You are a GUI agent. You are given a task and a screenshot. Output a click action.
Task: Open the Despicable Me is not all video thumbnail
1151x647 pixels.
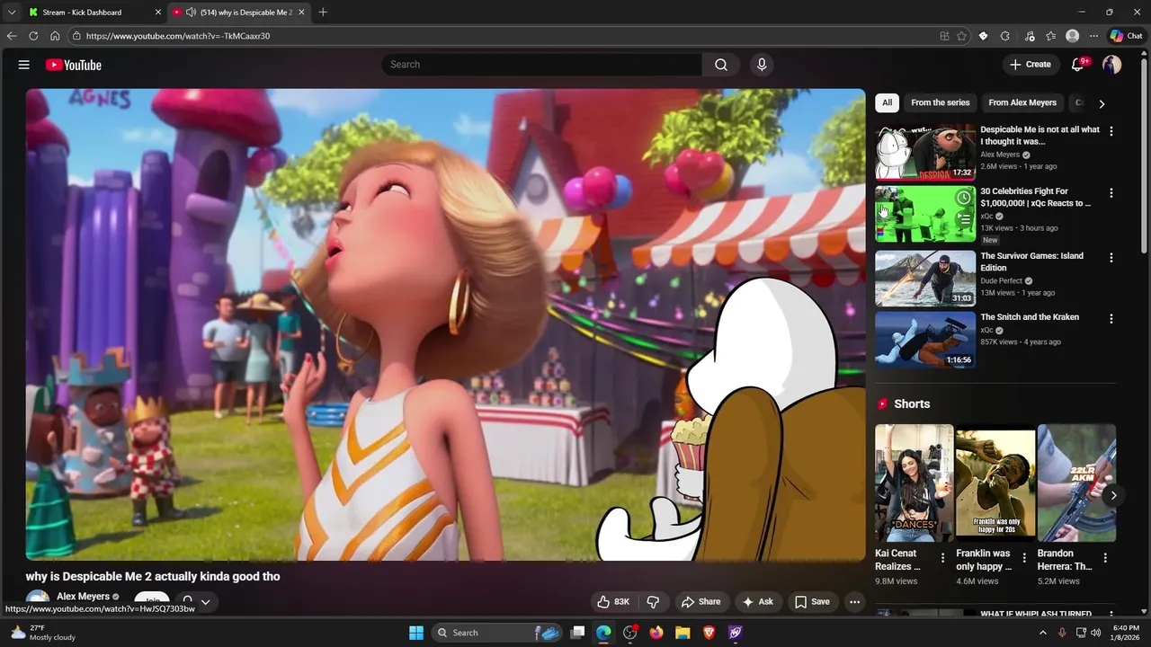coord(925,153)
